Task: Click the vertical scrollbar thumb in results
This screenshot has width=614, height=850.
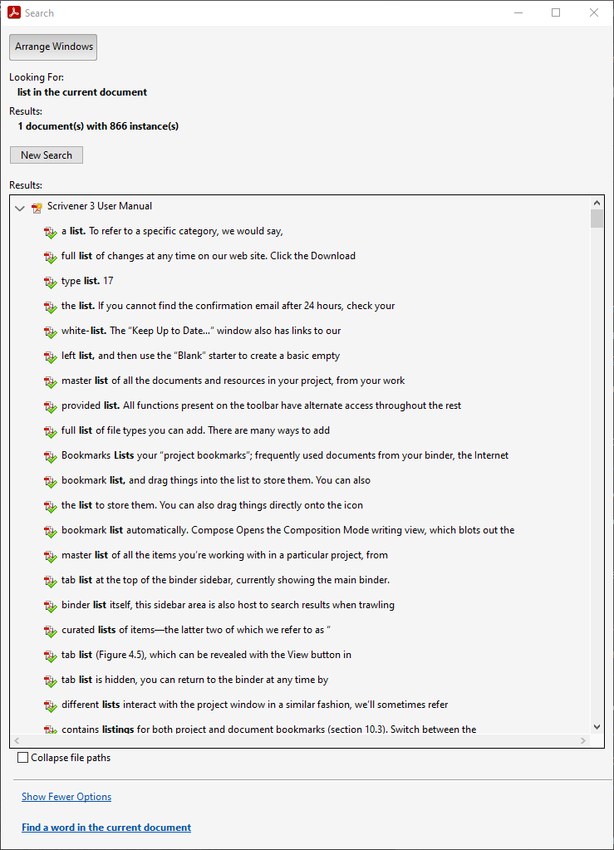Action: (x=597, y=219)
